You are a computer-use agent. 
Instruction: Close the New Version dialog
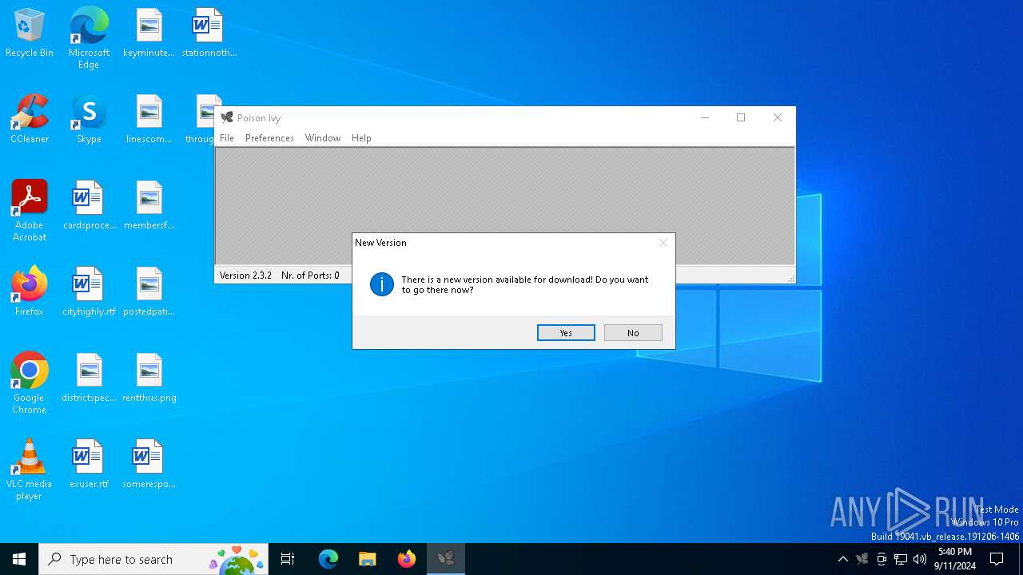click(x=663, y=243)
